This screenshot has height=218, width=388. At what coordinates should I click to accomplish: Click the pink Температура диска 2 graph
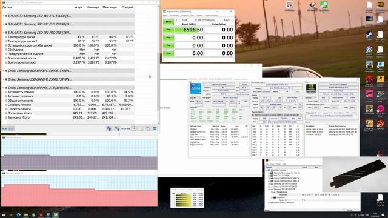[79, 191]
